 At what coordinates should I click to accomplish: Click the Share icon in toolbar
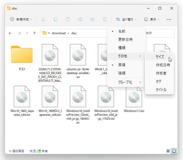[x=92, y=19]
